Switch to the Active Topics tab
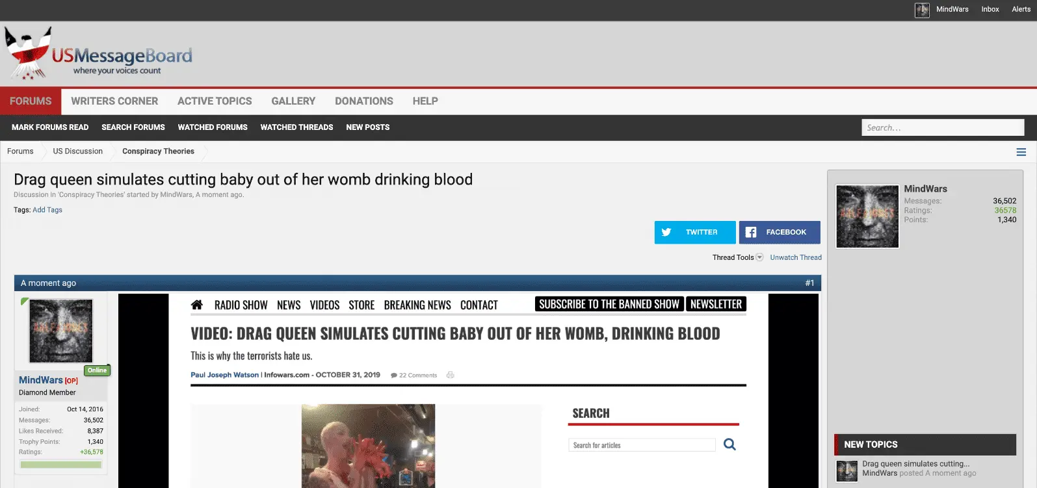Image resolution: width=1037 pixels, height=488 pixels. 215,101
